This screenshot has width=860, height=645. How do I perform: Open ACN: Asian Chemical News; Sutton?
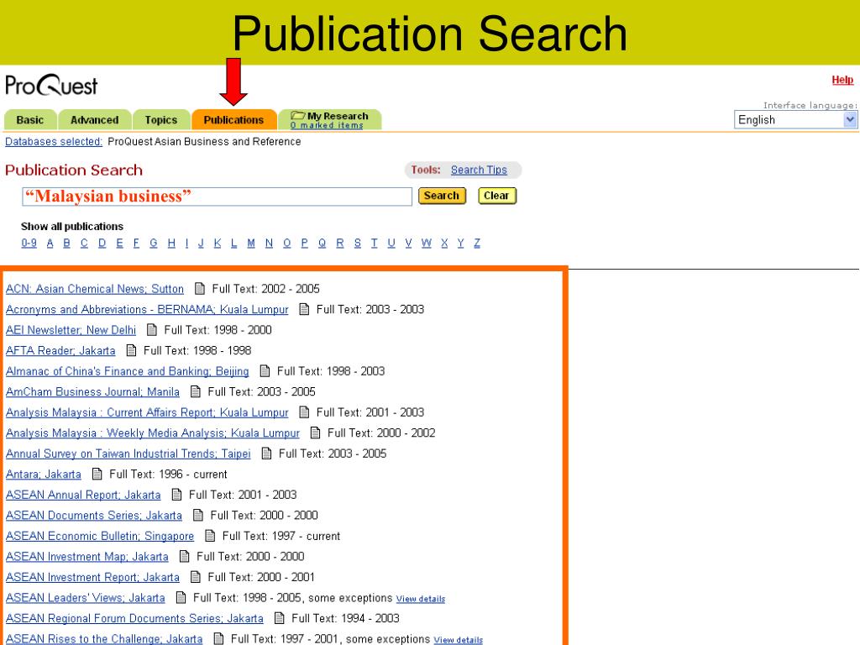95,289
